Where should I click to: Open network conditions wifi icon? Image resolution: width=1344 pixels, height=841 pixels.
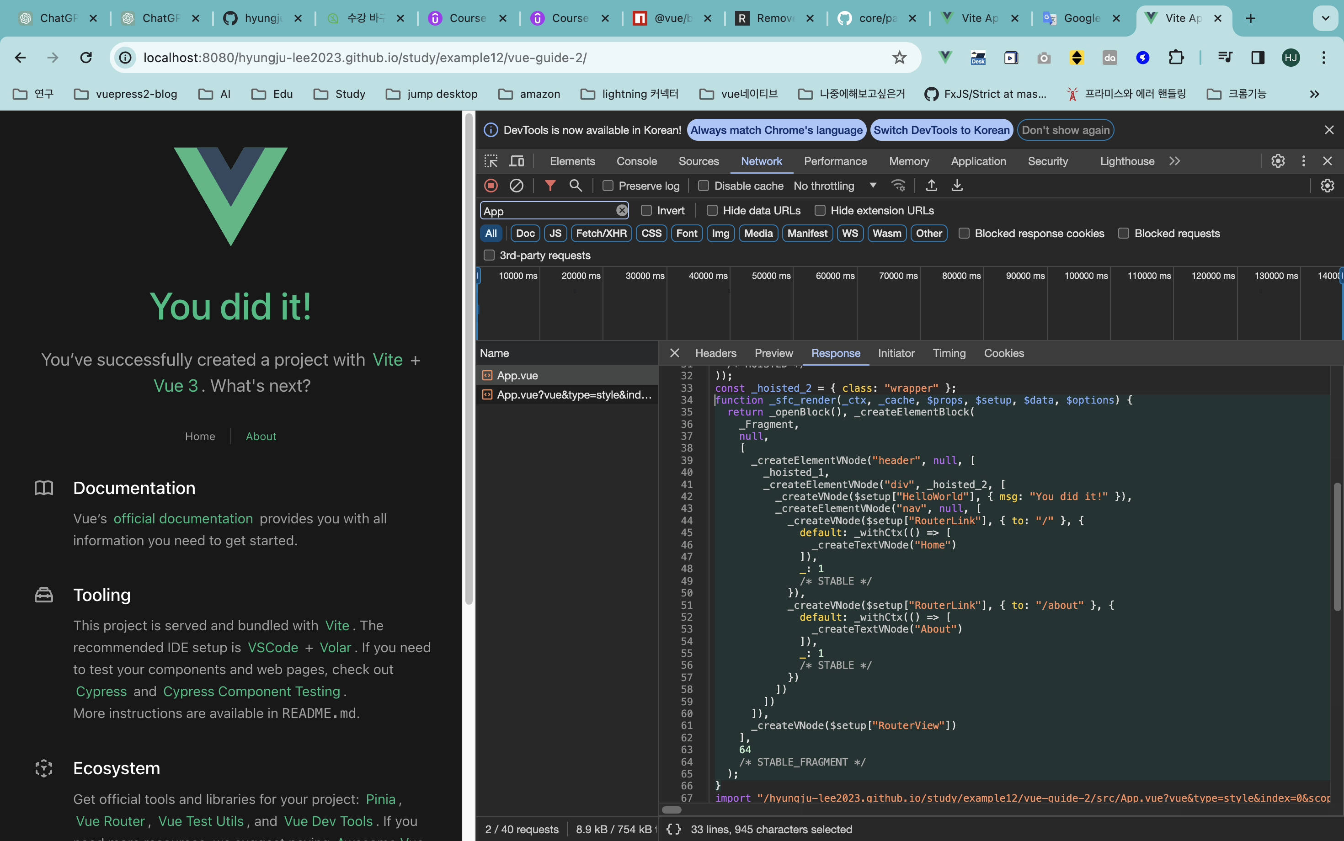point(898,186)
